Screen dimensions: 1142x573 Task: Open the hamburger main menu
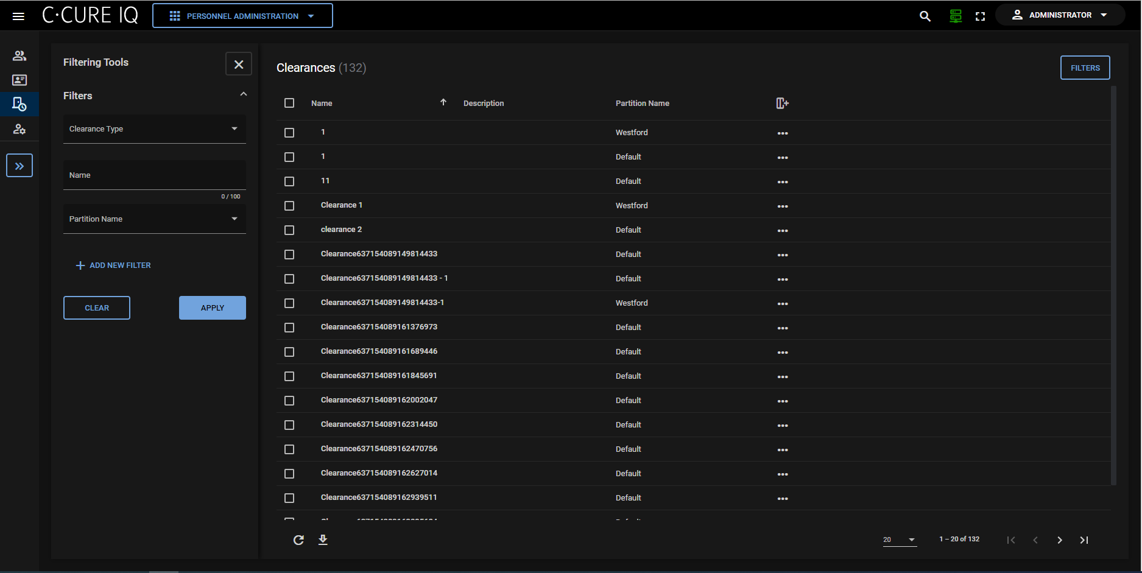tap(18, 16)
